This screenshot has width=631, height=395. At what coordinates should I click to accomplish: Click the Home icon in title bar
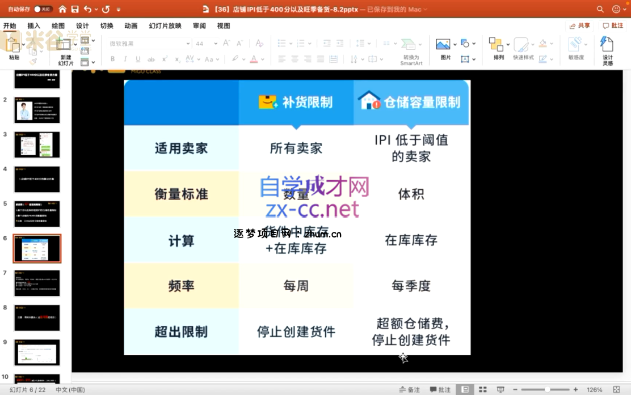point(62,9)
